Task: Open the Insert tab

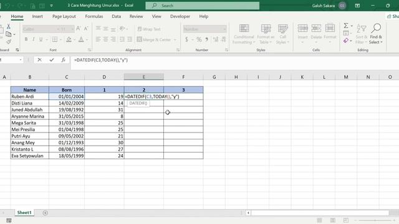Action: click(37, 17)
